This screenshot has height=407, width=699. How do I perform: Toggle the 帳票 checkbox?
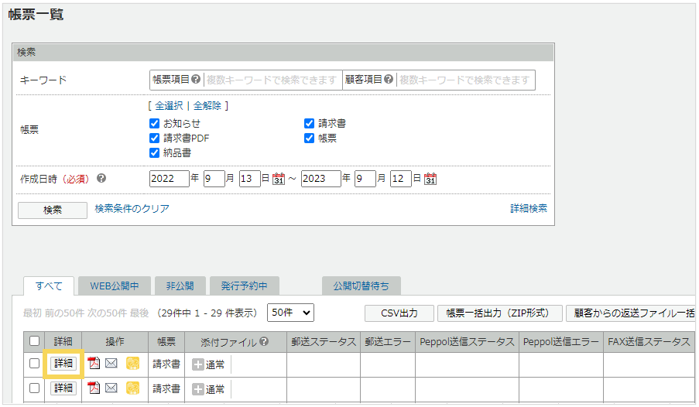[309, 138]
